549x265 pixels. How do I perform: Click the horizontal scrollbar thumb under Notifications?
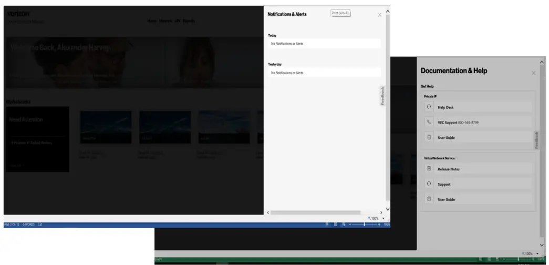315,212
